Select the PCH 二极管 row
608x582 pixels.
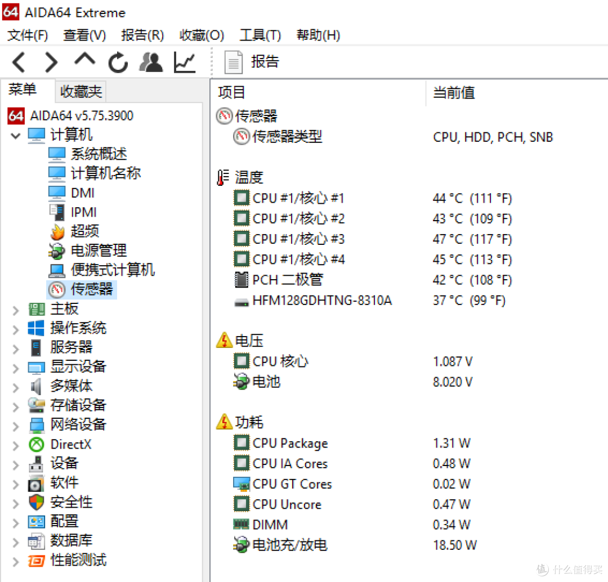[372, 280]
